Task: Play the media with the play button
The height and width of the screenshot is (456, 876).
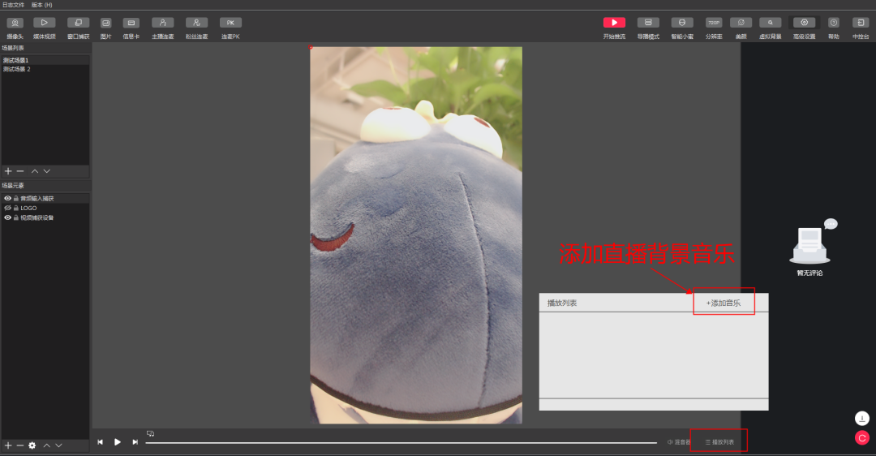Action: [118, 442]
